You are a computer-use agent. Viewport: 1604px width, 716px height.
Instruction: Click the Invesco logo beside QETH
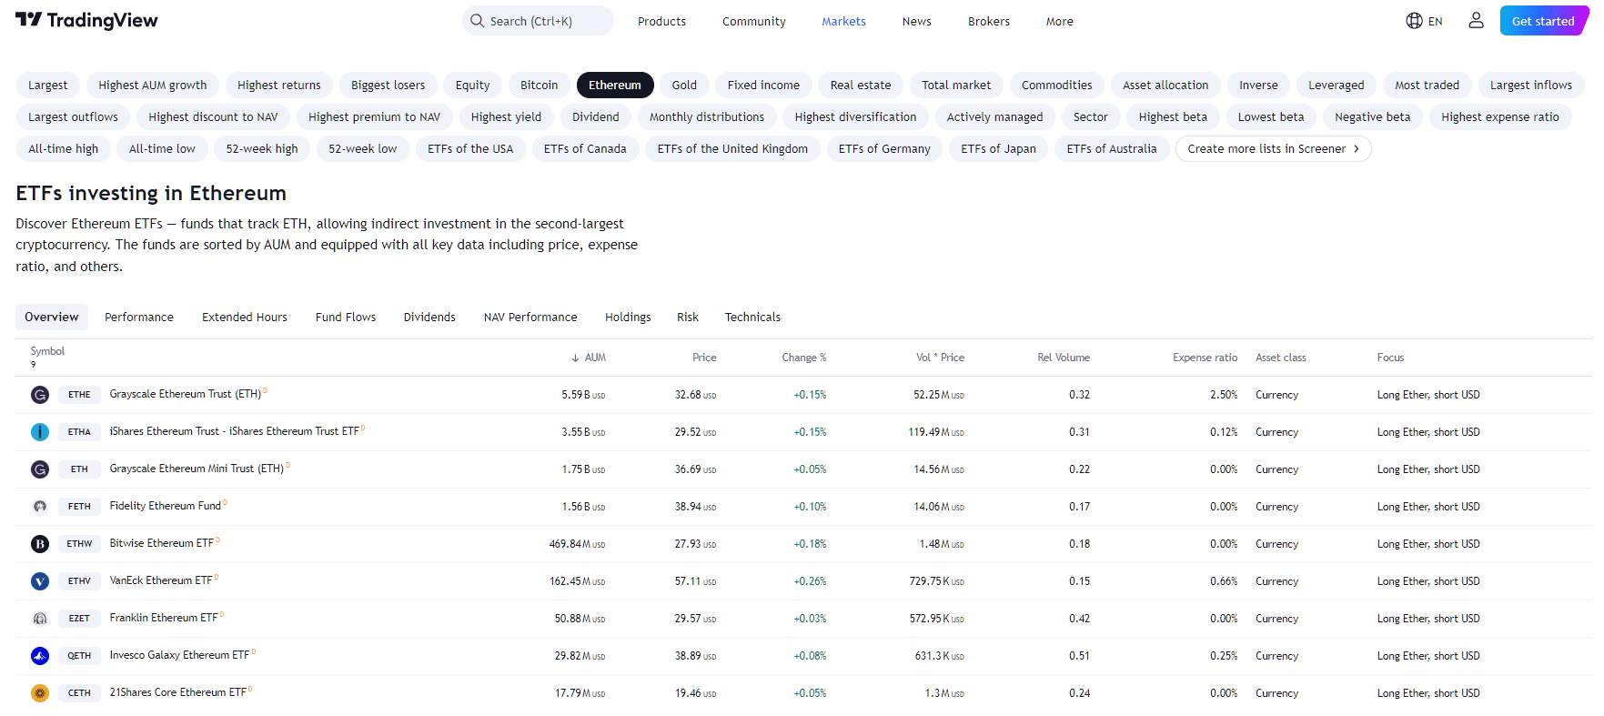pos(40,656)
